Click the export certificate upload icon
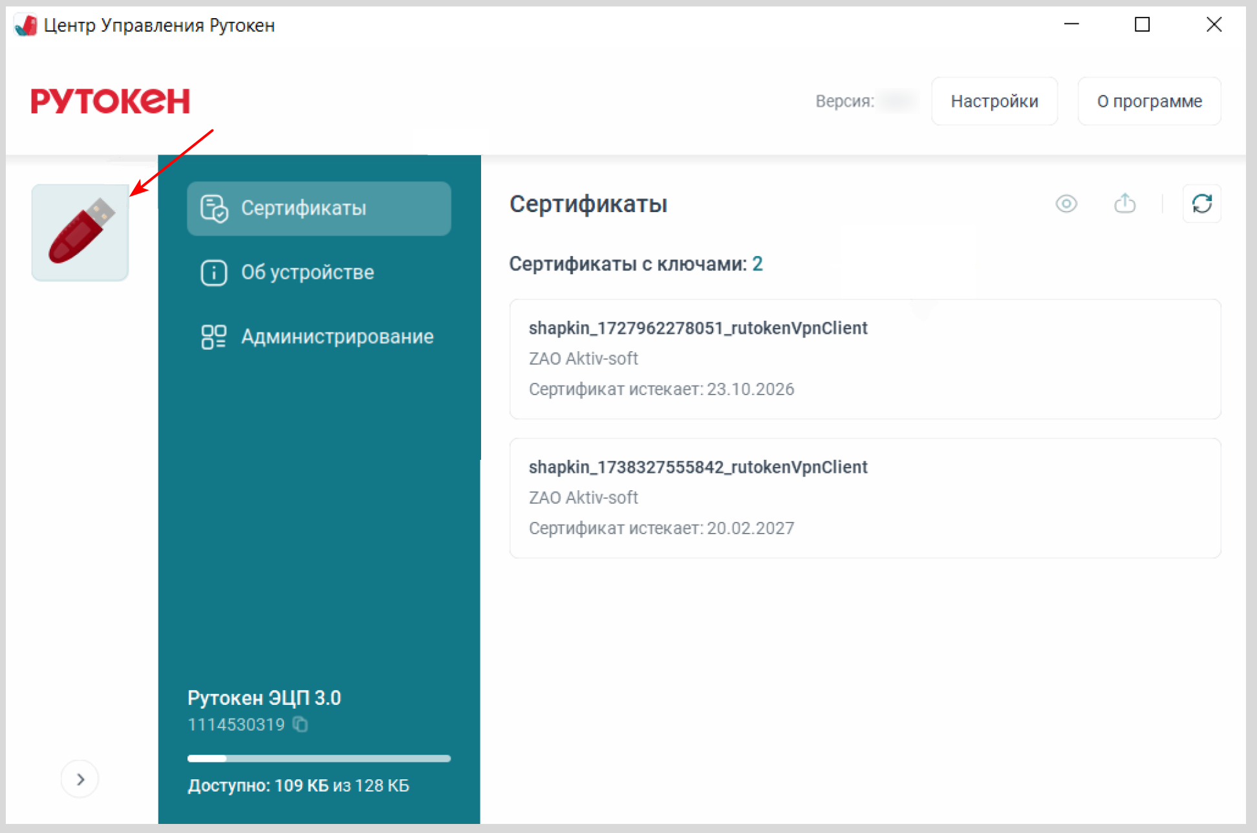 click(x=1124, y=204)
